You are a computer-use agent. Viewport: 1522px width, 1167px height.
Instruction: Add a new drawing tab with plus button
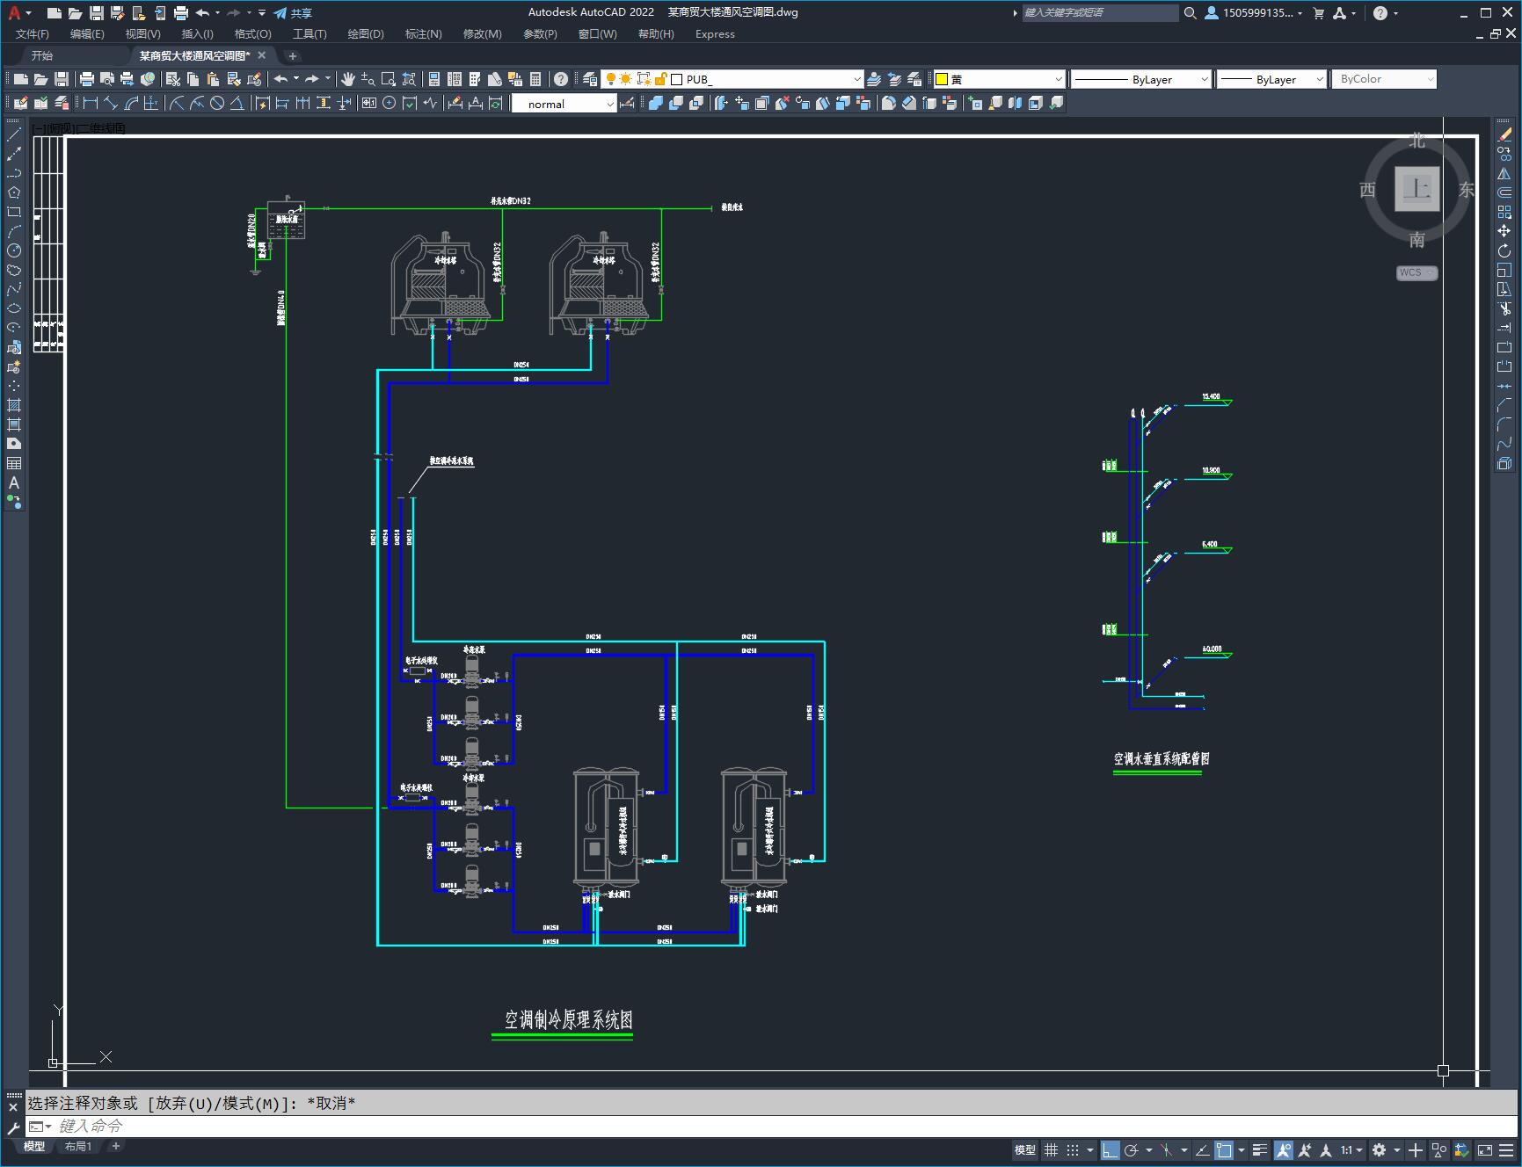(293, 55)
